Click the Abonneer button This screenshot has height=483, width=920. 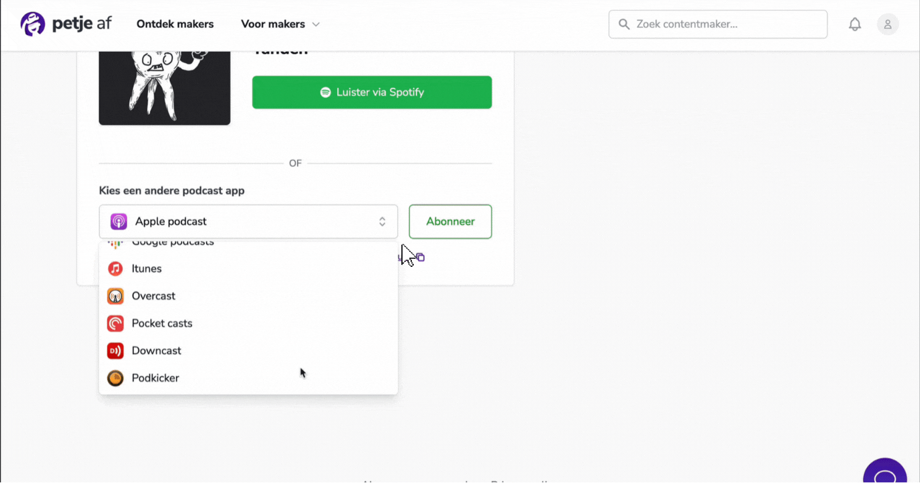point(450,222)
